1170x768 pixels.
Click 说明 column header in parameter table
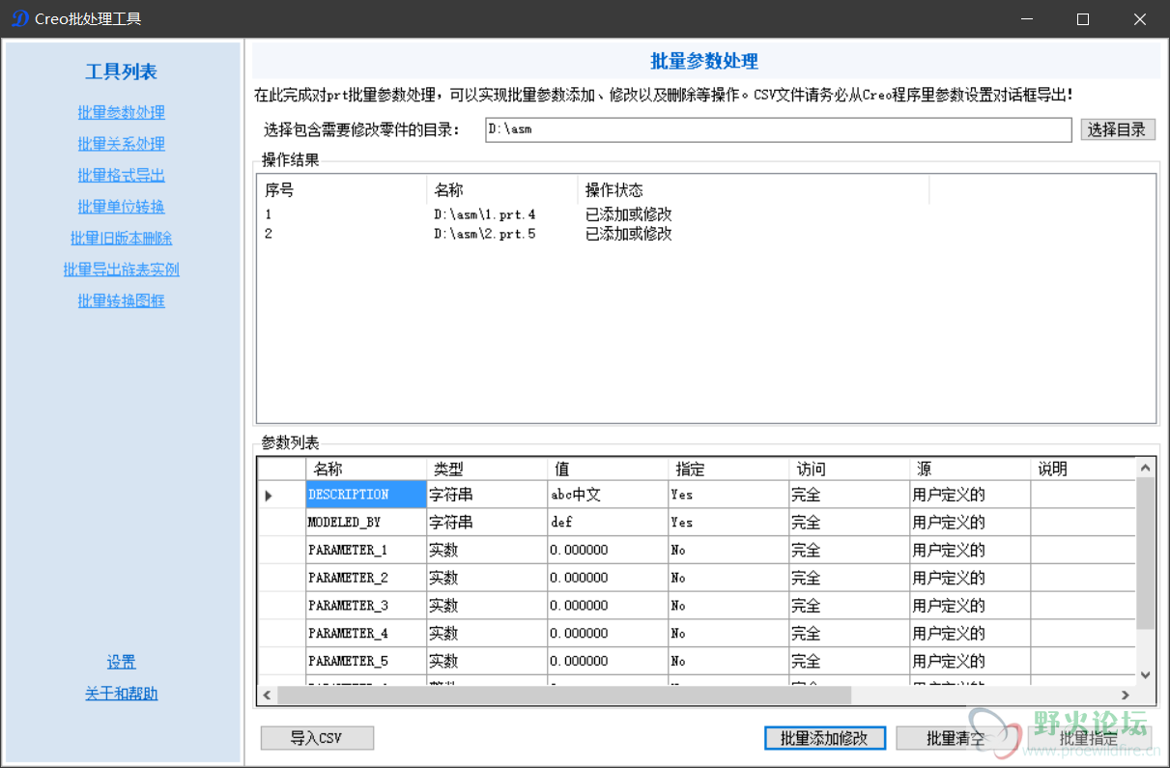pyautogui.click(x=1082, y=469)
